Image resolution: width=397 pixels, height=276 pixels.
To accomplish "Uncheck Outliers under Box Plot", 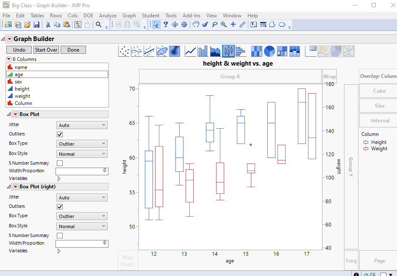I will 60,134.
